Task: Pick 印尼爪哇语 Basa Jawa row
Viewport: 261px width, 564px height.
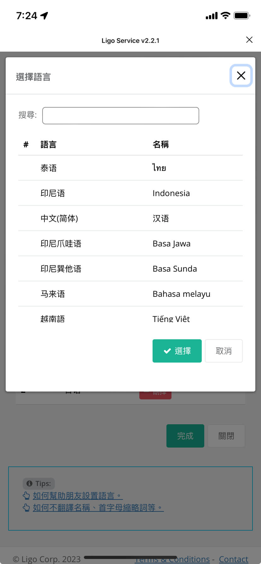Action: point(130,244)
